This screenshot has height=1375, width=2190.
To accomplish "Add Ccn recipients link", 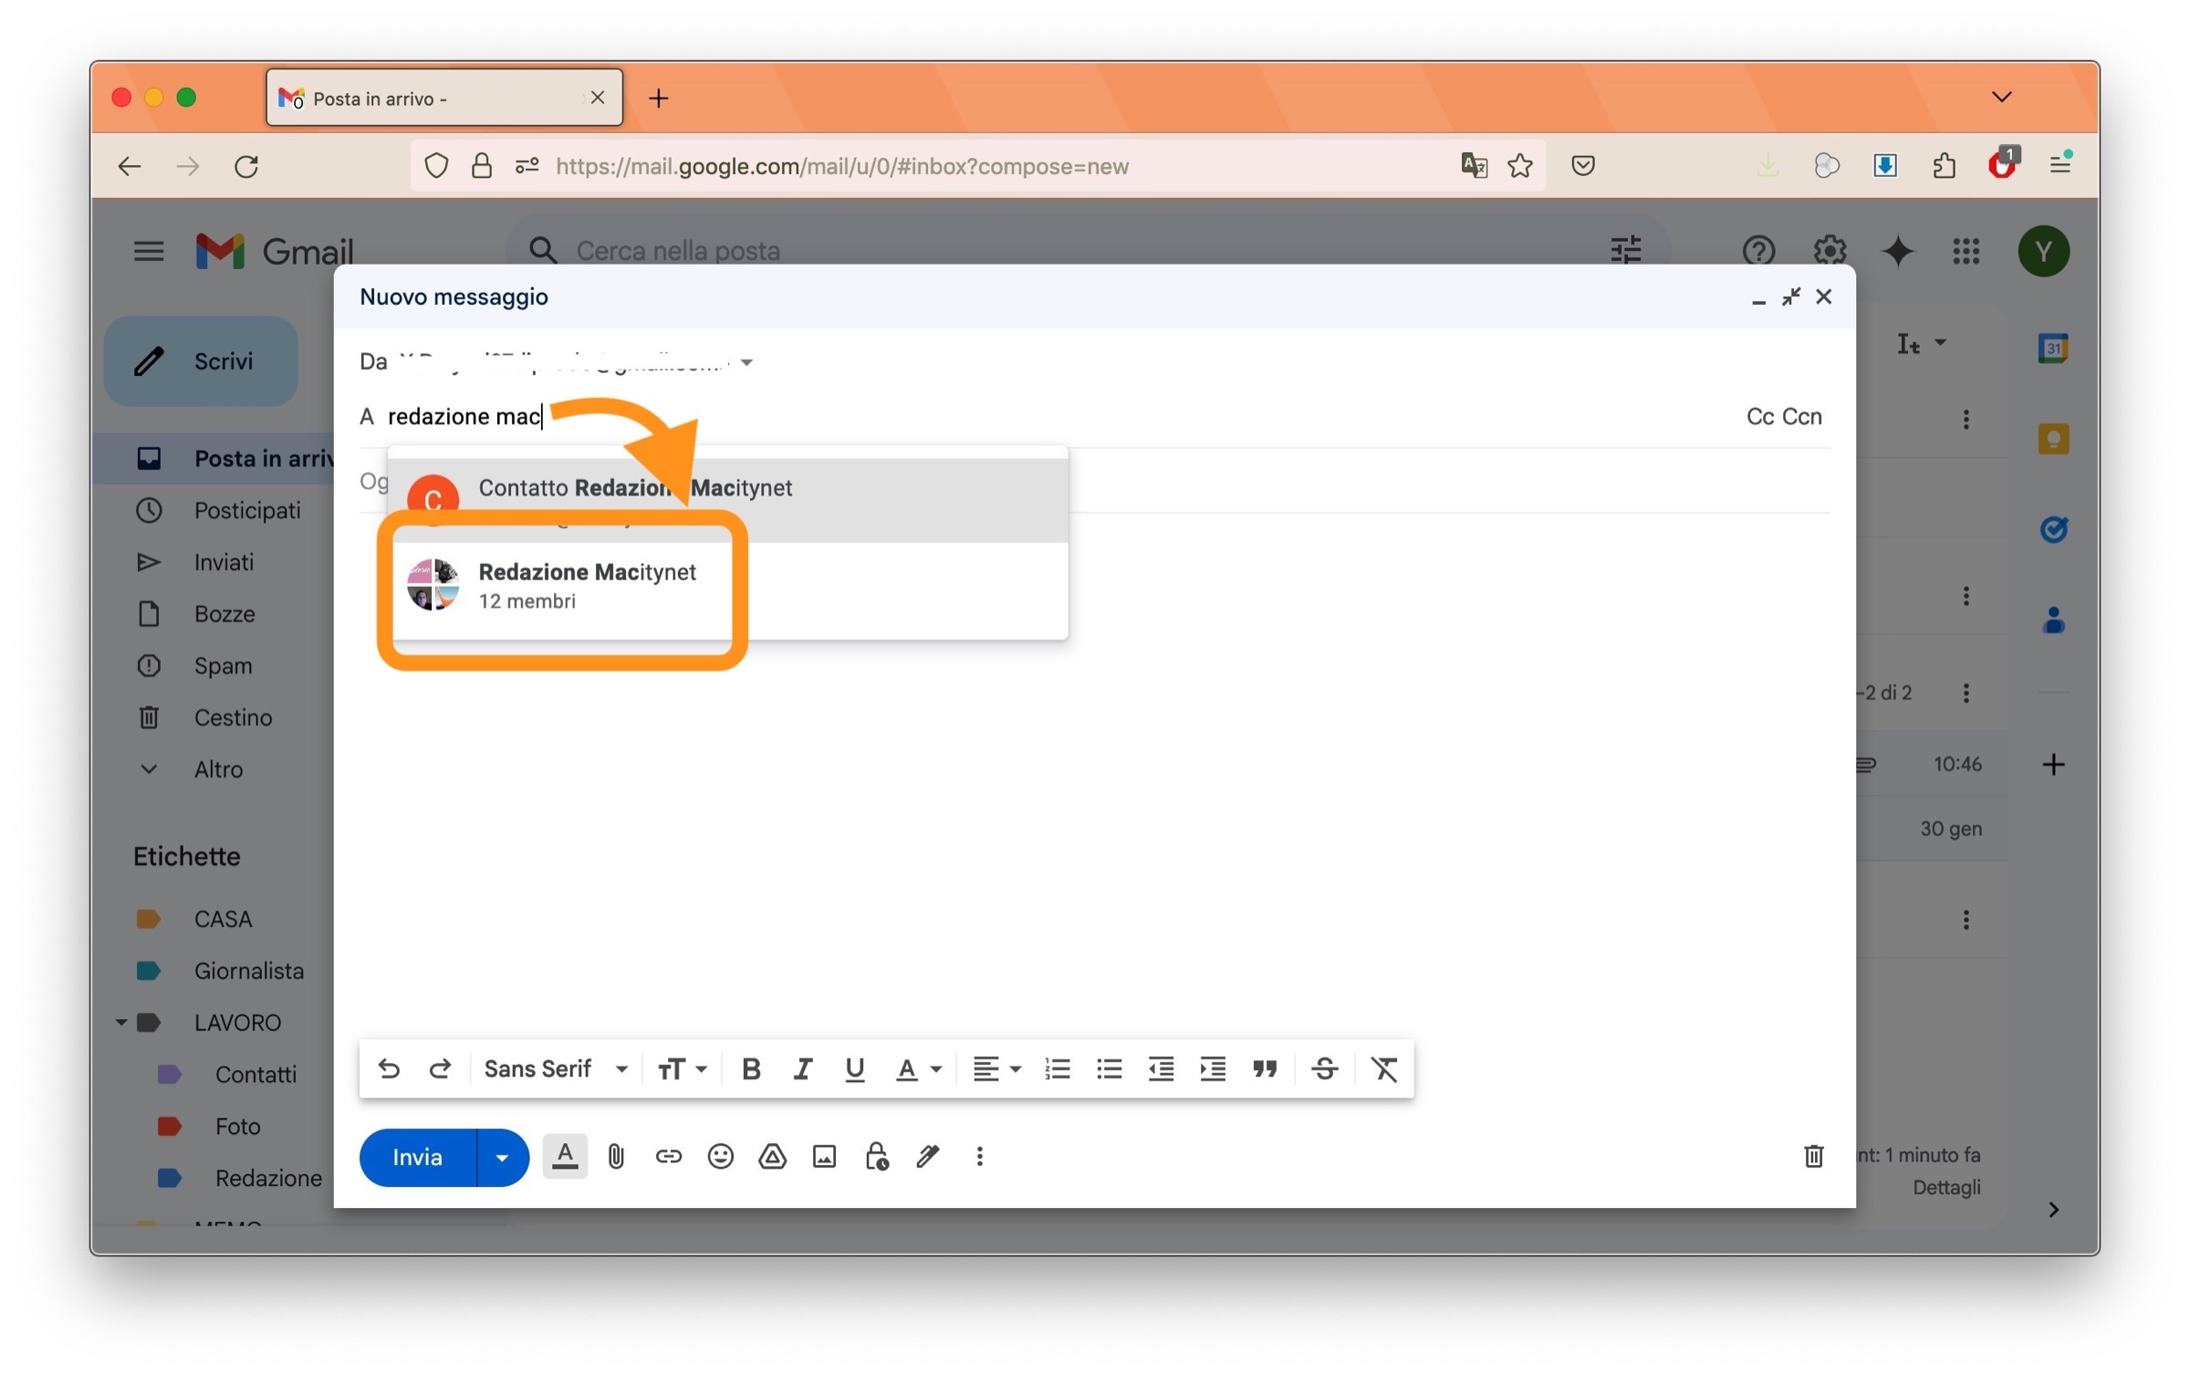I will coord(1802,417).
